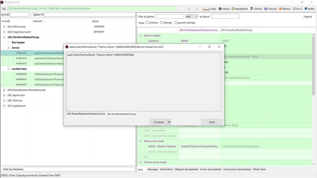Click the Filter by Name input field
The image size is (317, 178).
170,16
